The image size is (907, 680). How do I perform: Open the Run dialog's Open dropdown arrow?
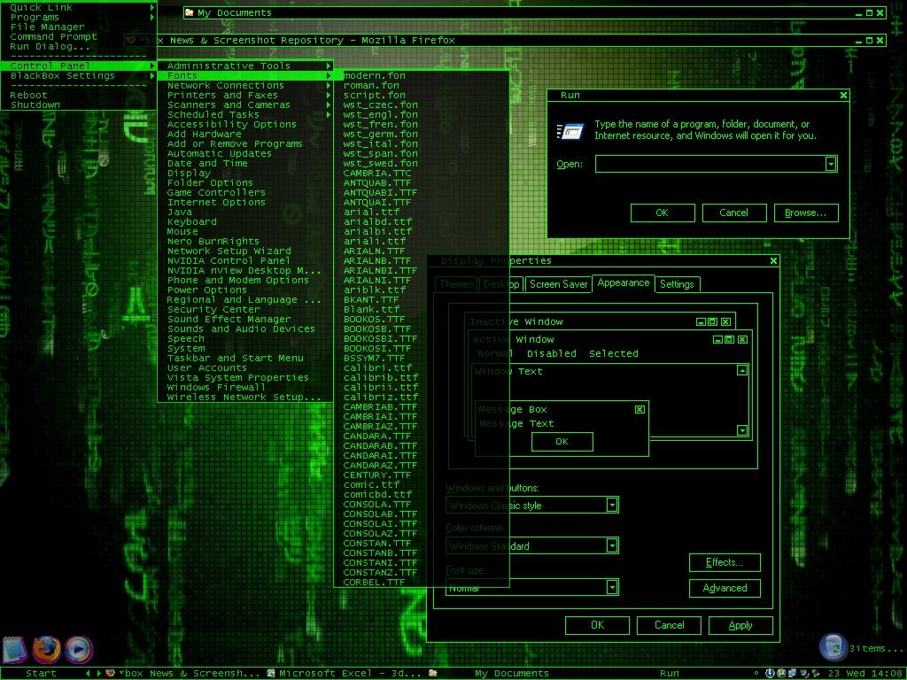click(x=831, y=164)
